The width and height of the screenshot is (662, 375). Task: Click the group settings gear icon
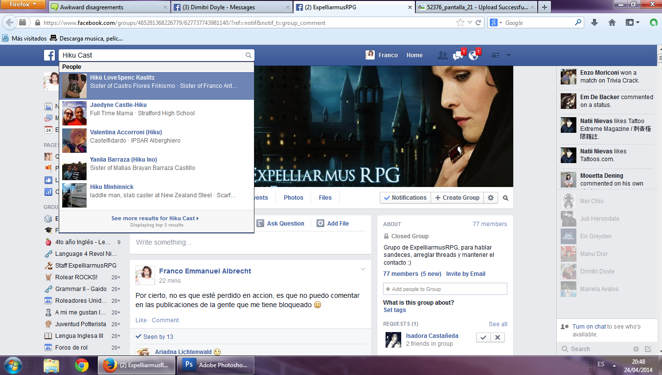tap(491, 198)
